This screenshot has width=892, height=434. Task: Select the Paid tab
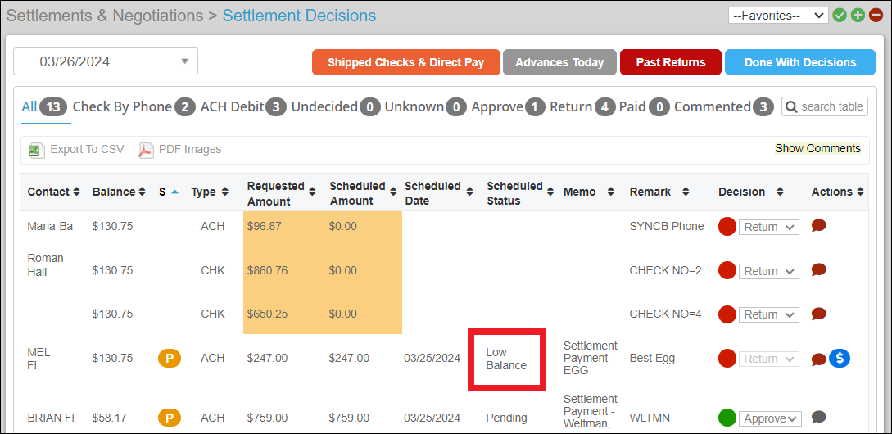644,107
